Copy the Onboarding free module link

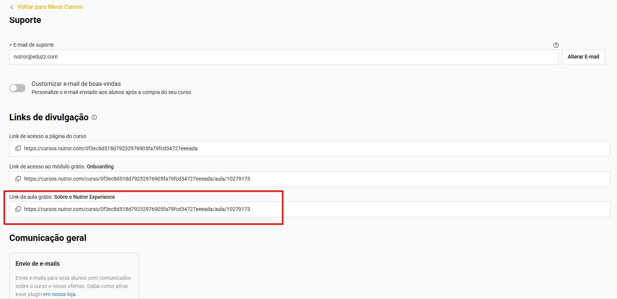18,179
